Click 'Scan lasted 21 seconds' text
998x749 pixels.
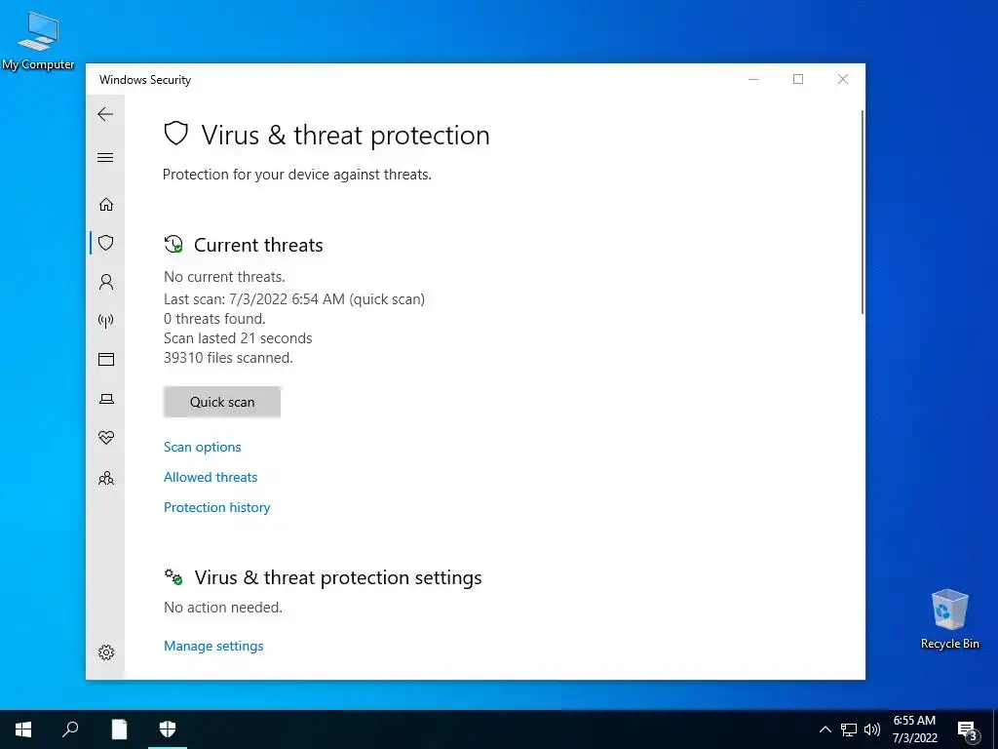pyautogui.click(x=238, y=338)
